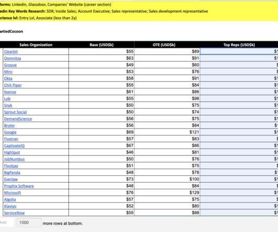278x232 pixels.
Task: Select Fivetran's OTE cell $83
Action: coord(167,139)
